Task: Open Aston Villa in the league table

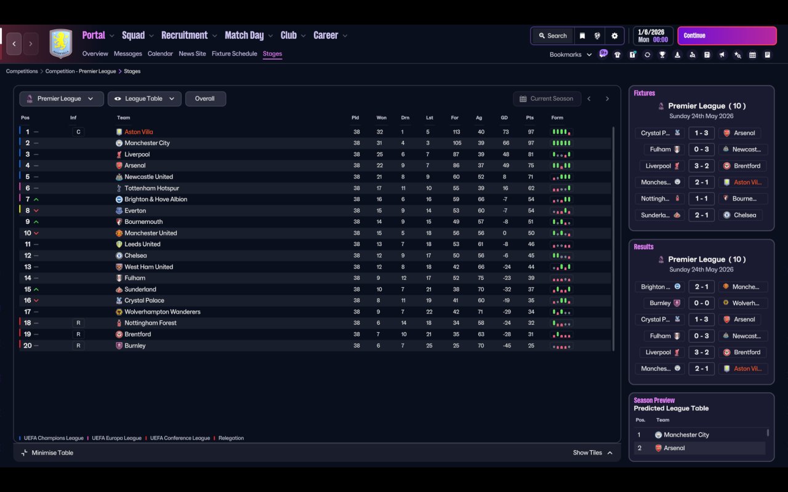Action: click(x=139, y=132)
